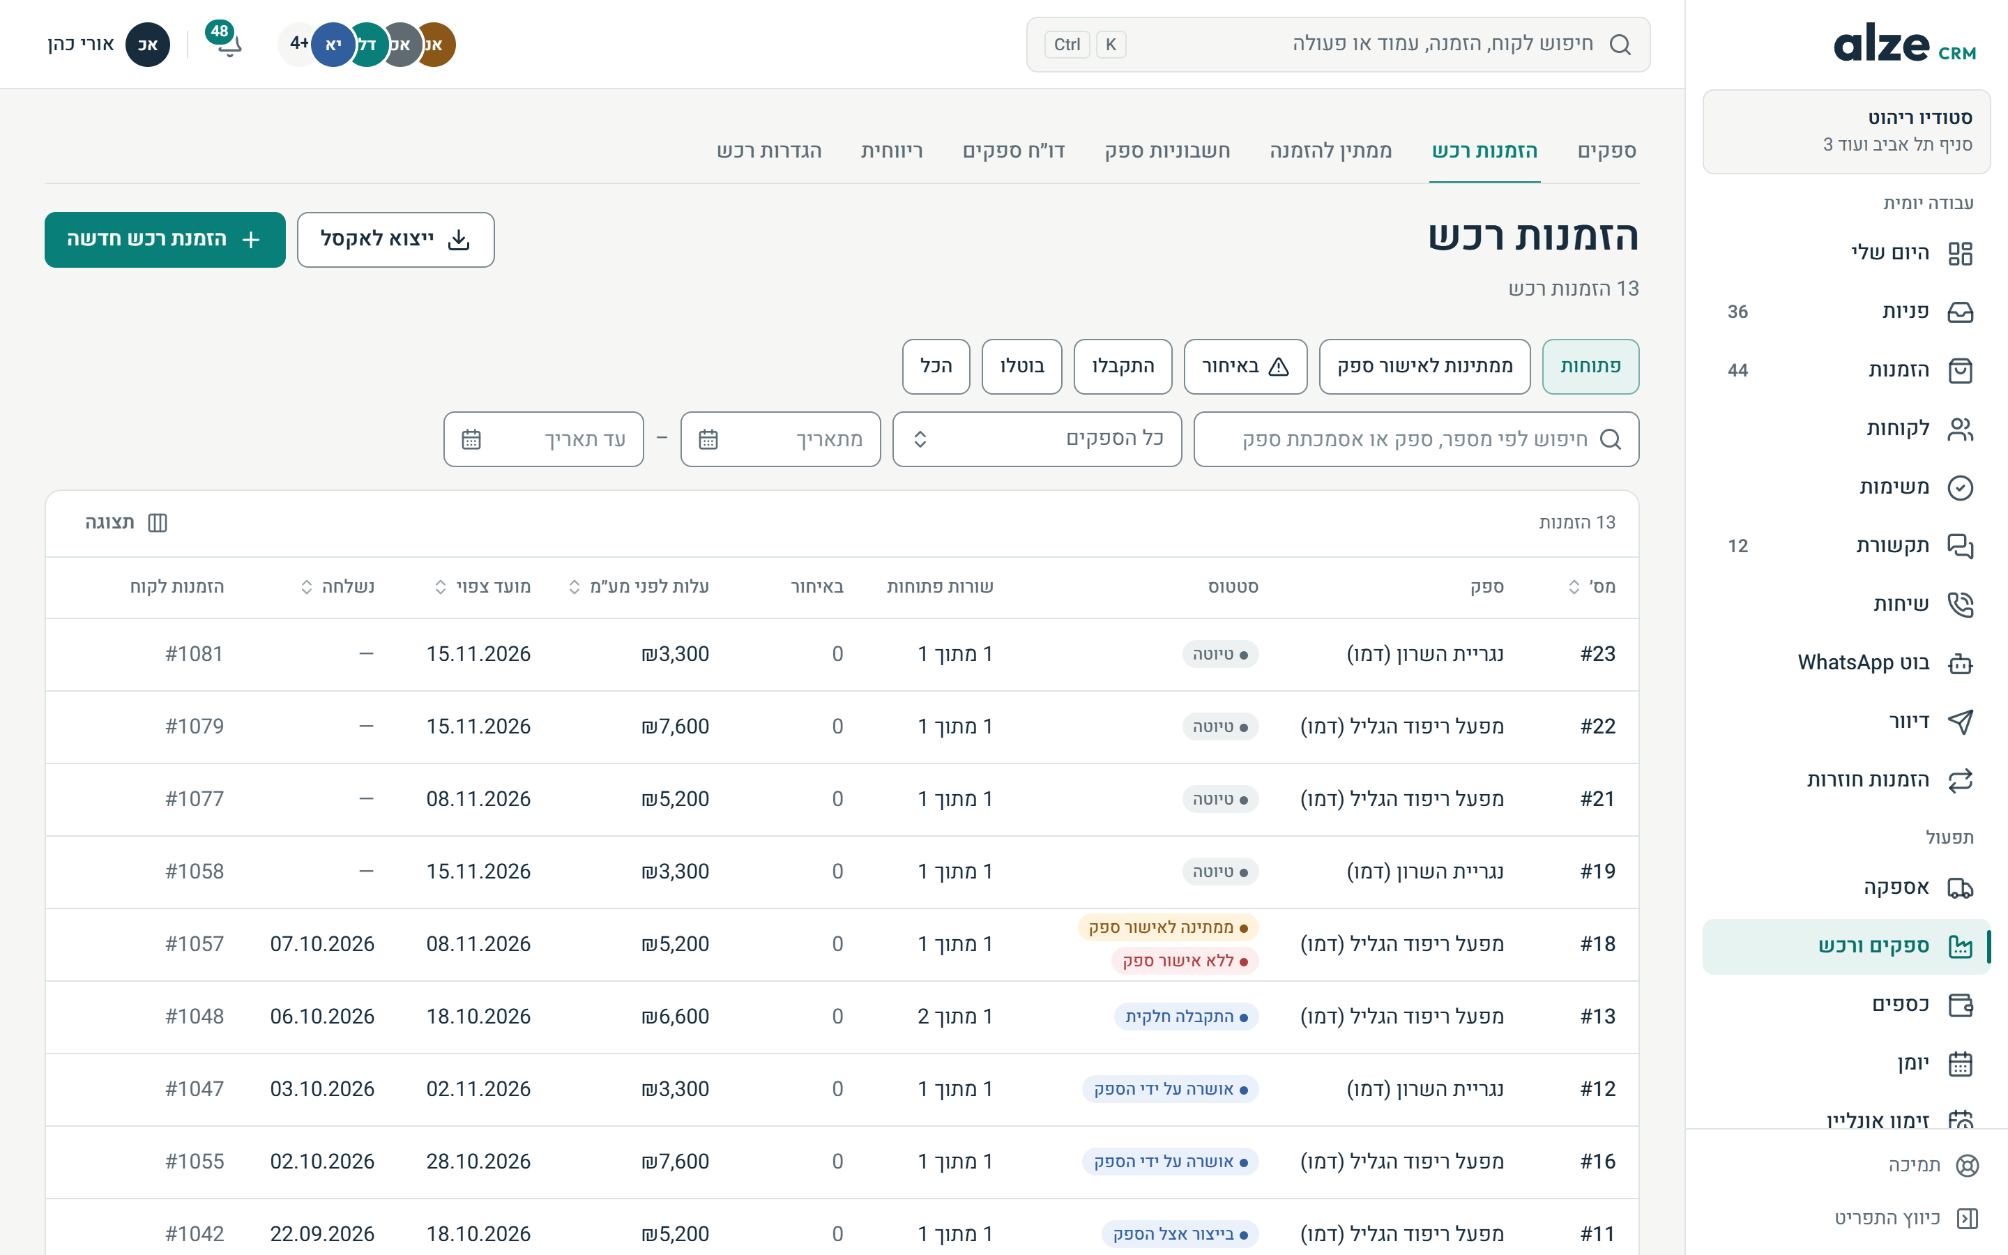Open the תצוגה columns view menu
Image resolution: width=2008 pixels, height=1255 pixels.
[125, 522]
